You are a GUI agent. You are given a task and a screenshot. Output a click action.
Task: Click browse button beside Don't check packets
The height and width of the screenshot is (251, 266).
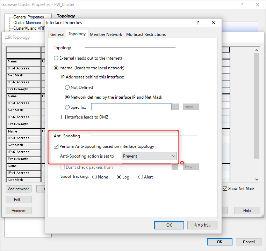175,167
